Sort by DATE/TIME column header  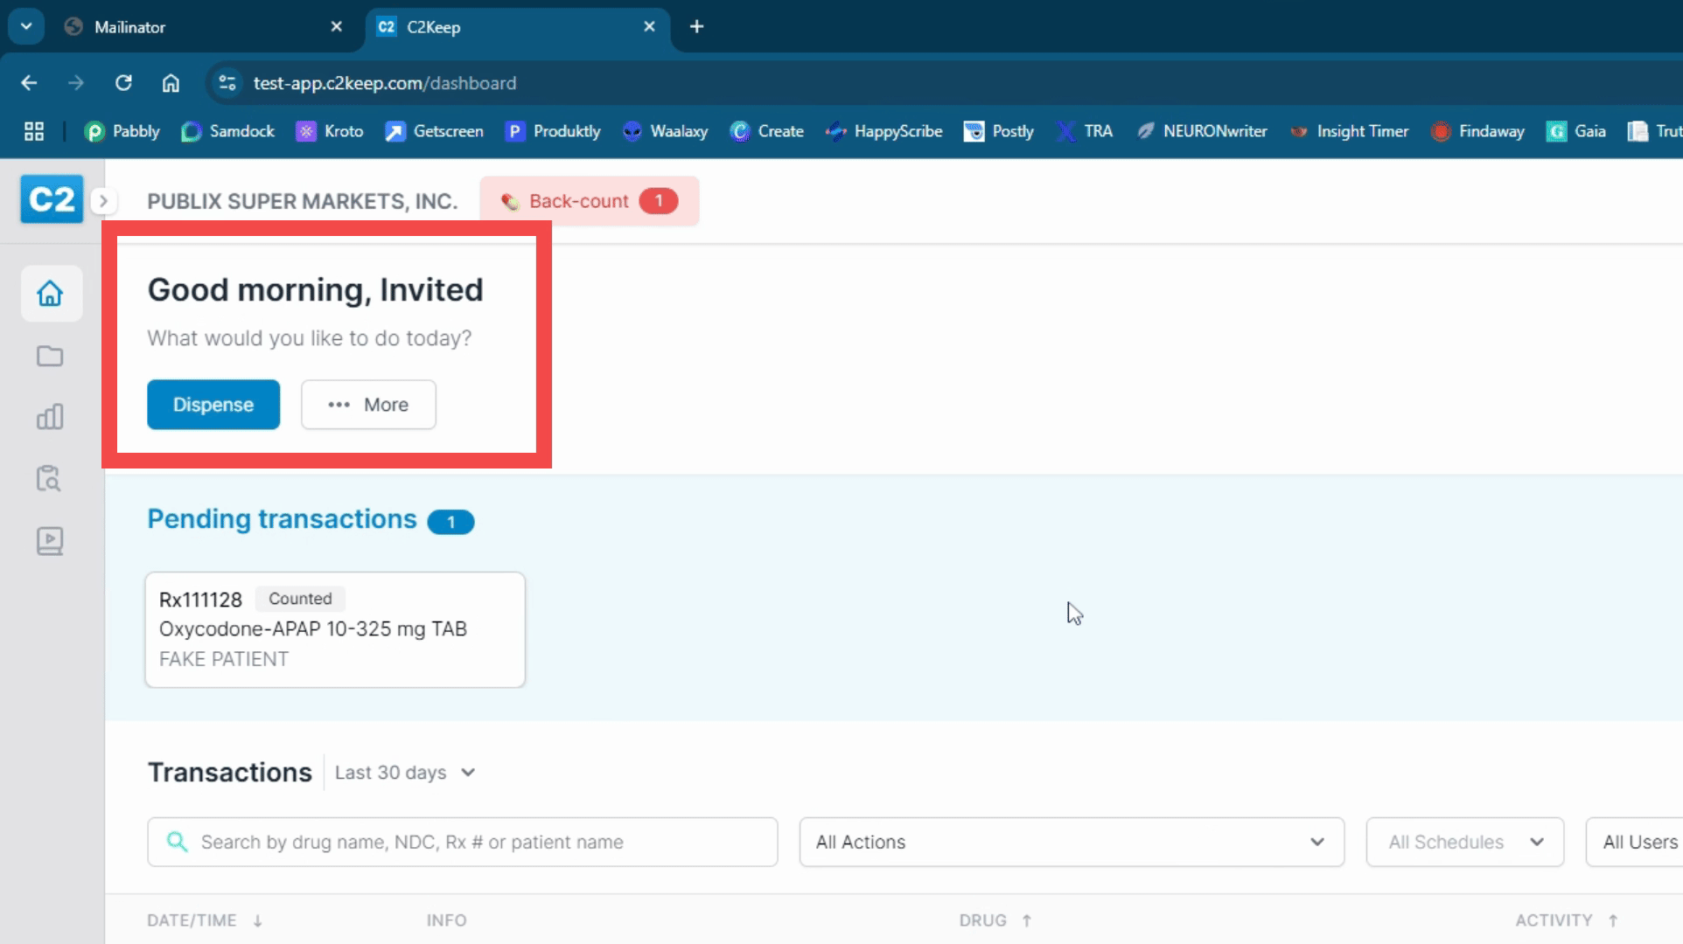(205, 920)
